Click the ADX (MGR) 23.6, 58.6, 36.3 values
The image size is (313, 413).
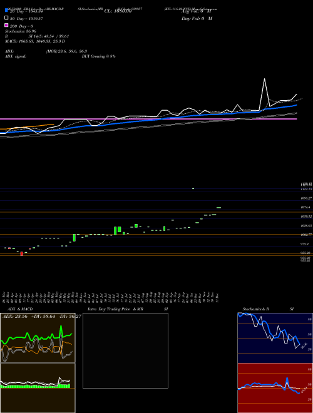pos(66,51)
